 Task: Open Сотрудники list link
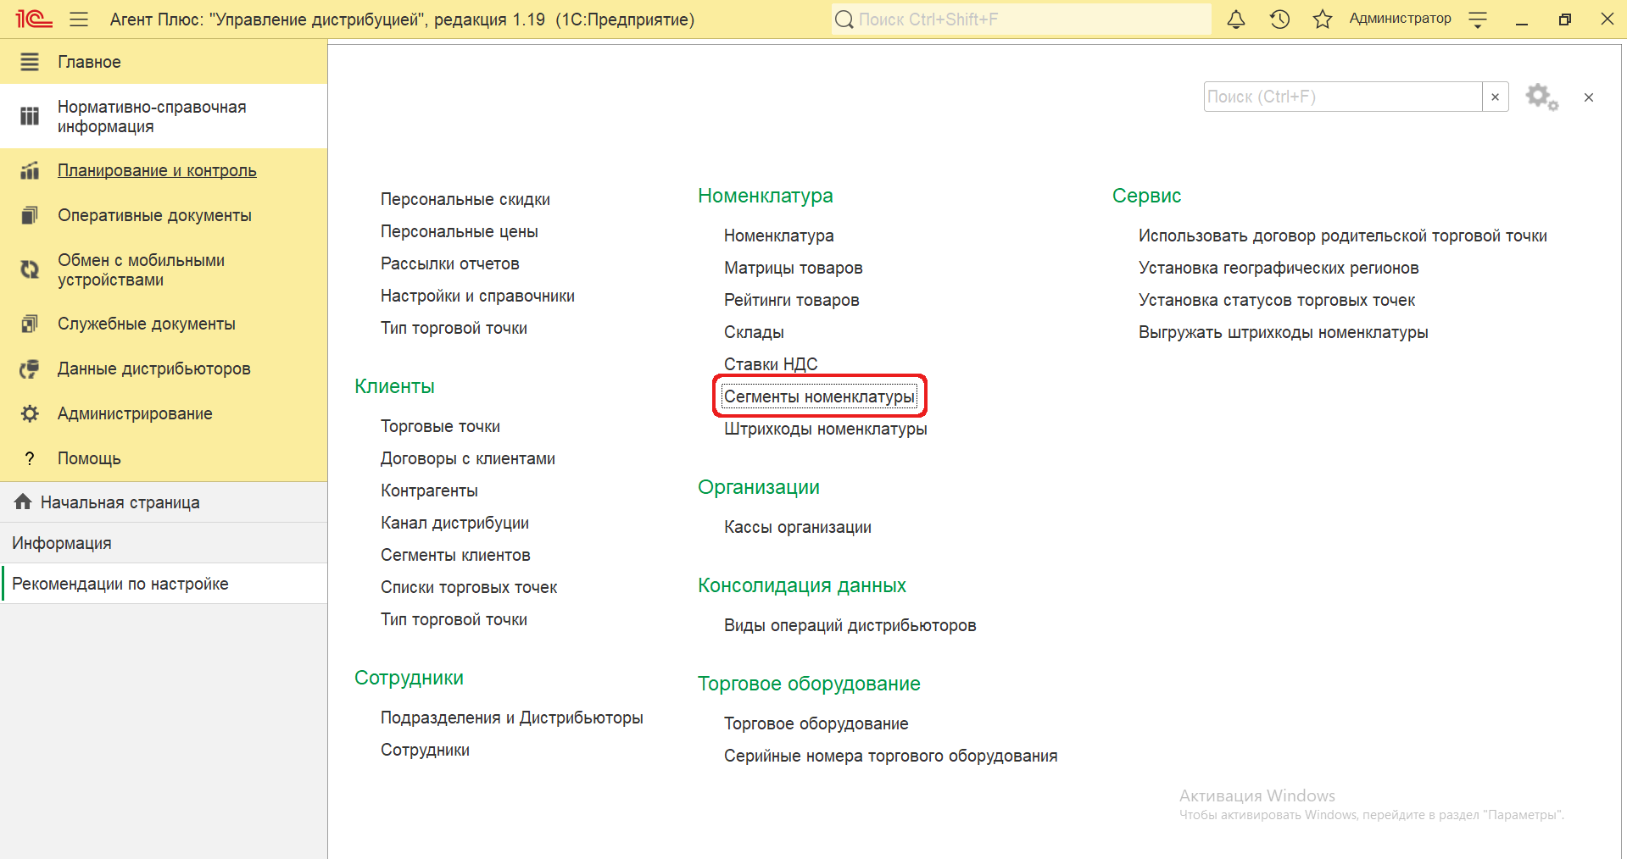pyautogui.click(x=425, y=750)
